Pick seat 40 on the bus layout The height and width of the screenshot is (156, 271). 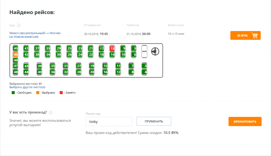[39, 72]
